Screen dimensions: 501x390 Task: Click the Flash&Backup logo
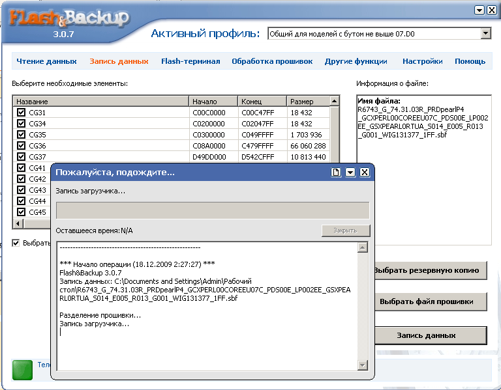click(69, 18)
